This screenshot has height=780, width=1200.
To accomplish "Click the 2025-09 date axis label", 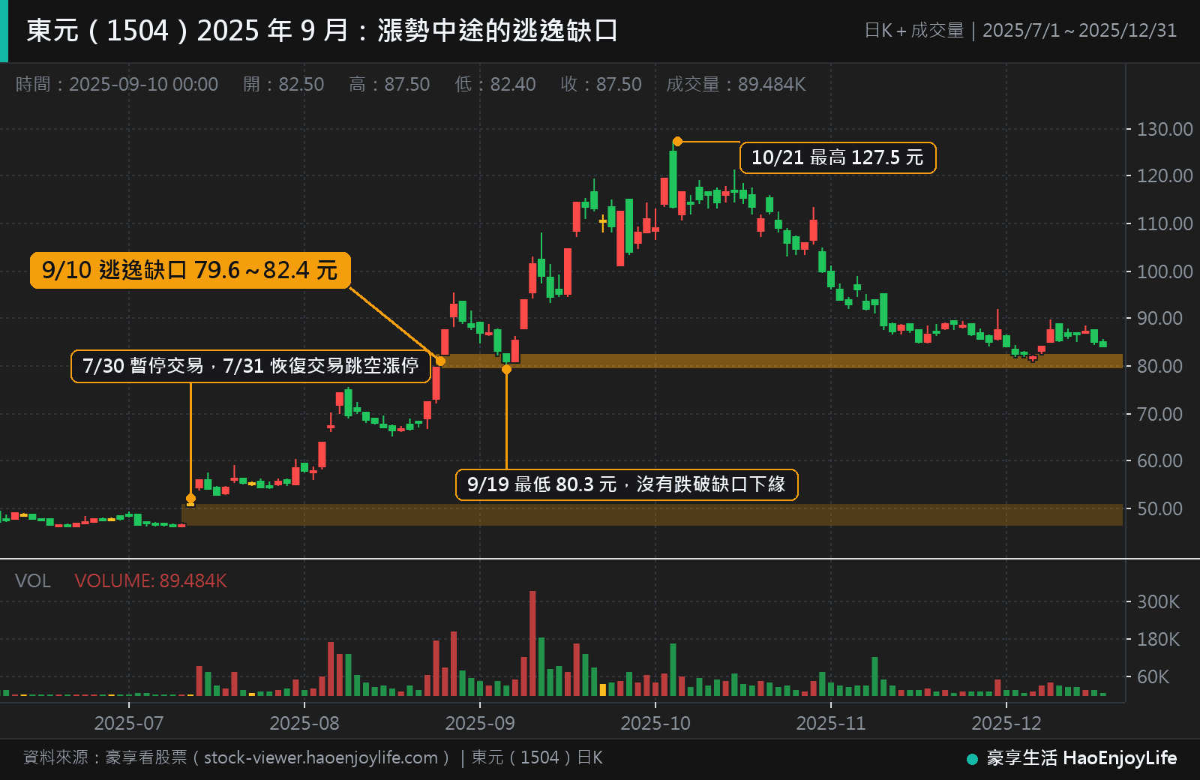I will click(x=480, y=723).
